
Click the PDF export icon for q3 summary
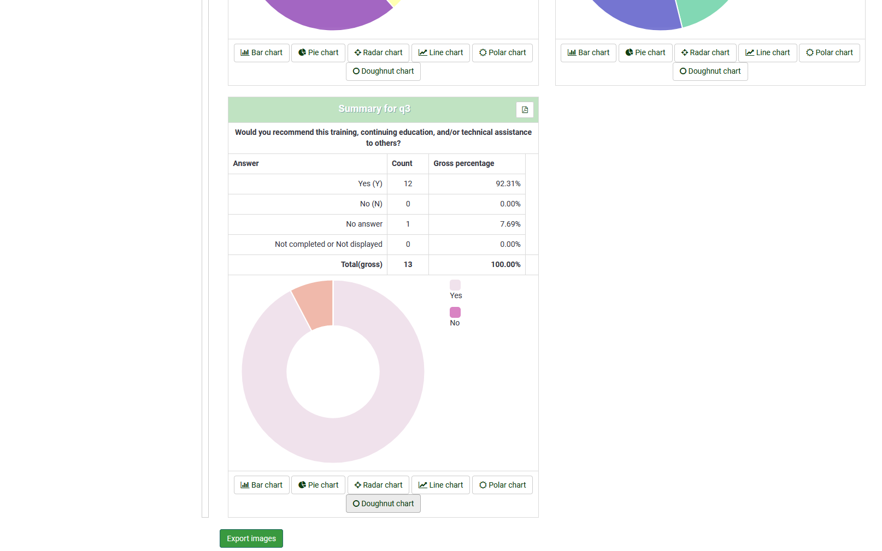click(525, 110)
